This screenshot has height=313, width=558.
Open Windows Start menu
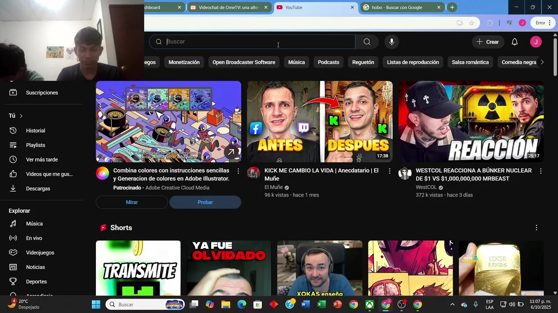point(96,304)
